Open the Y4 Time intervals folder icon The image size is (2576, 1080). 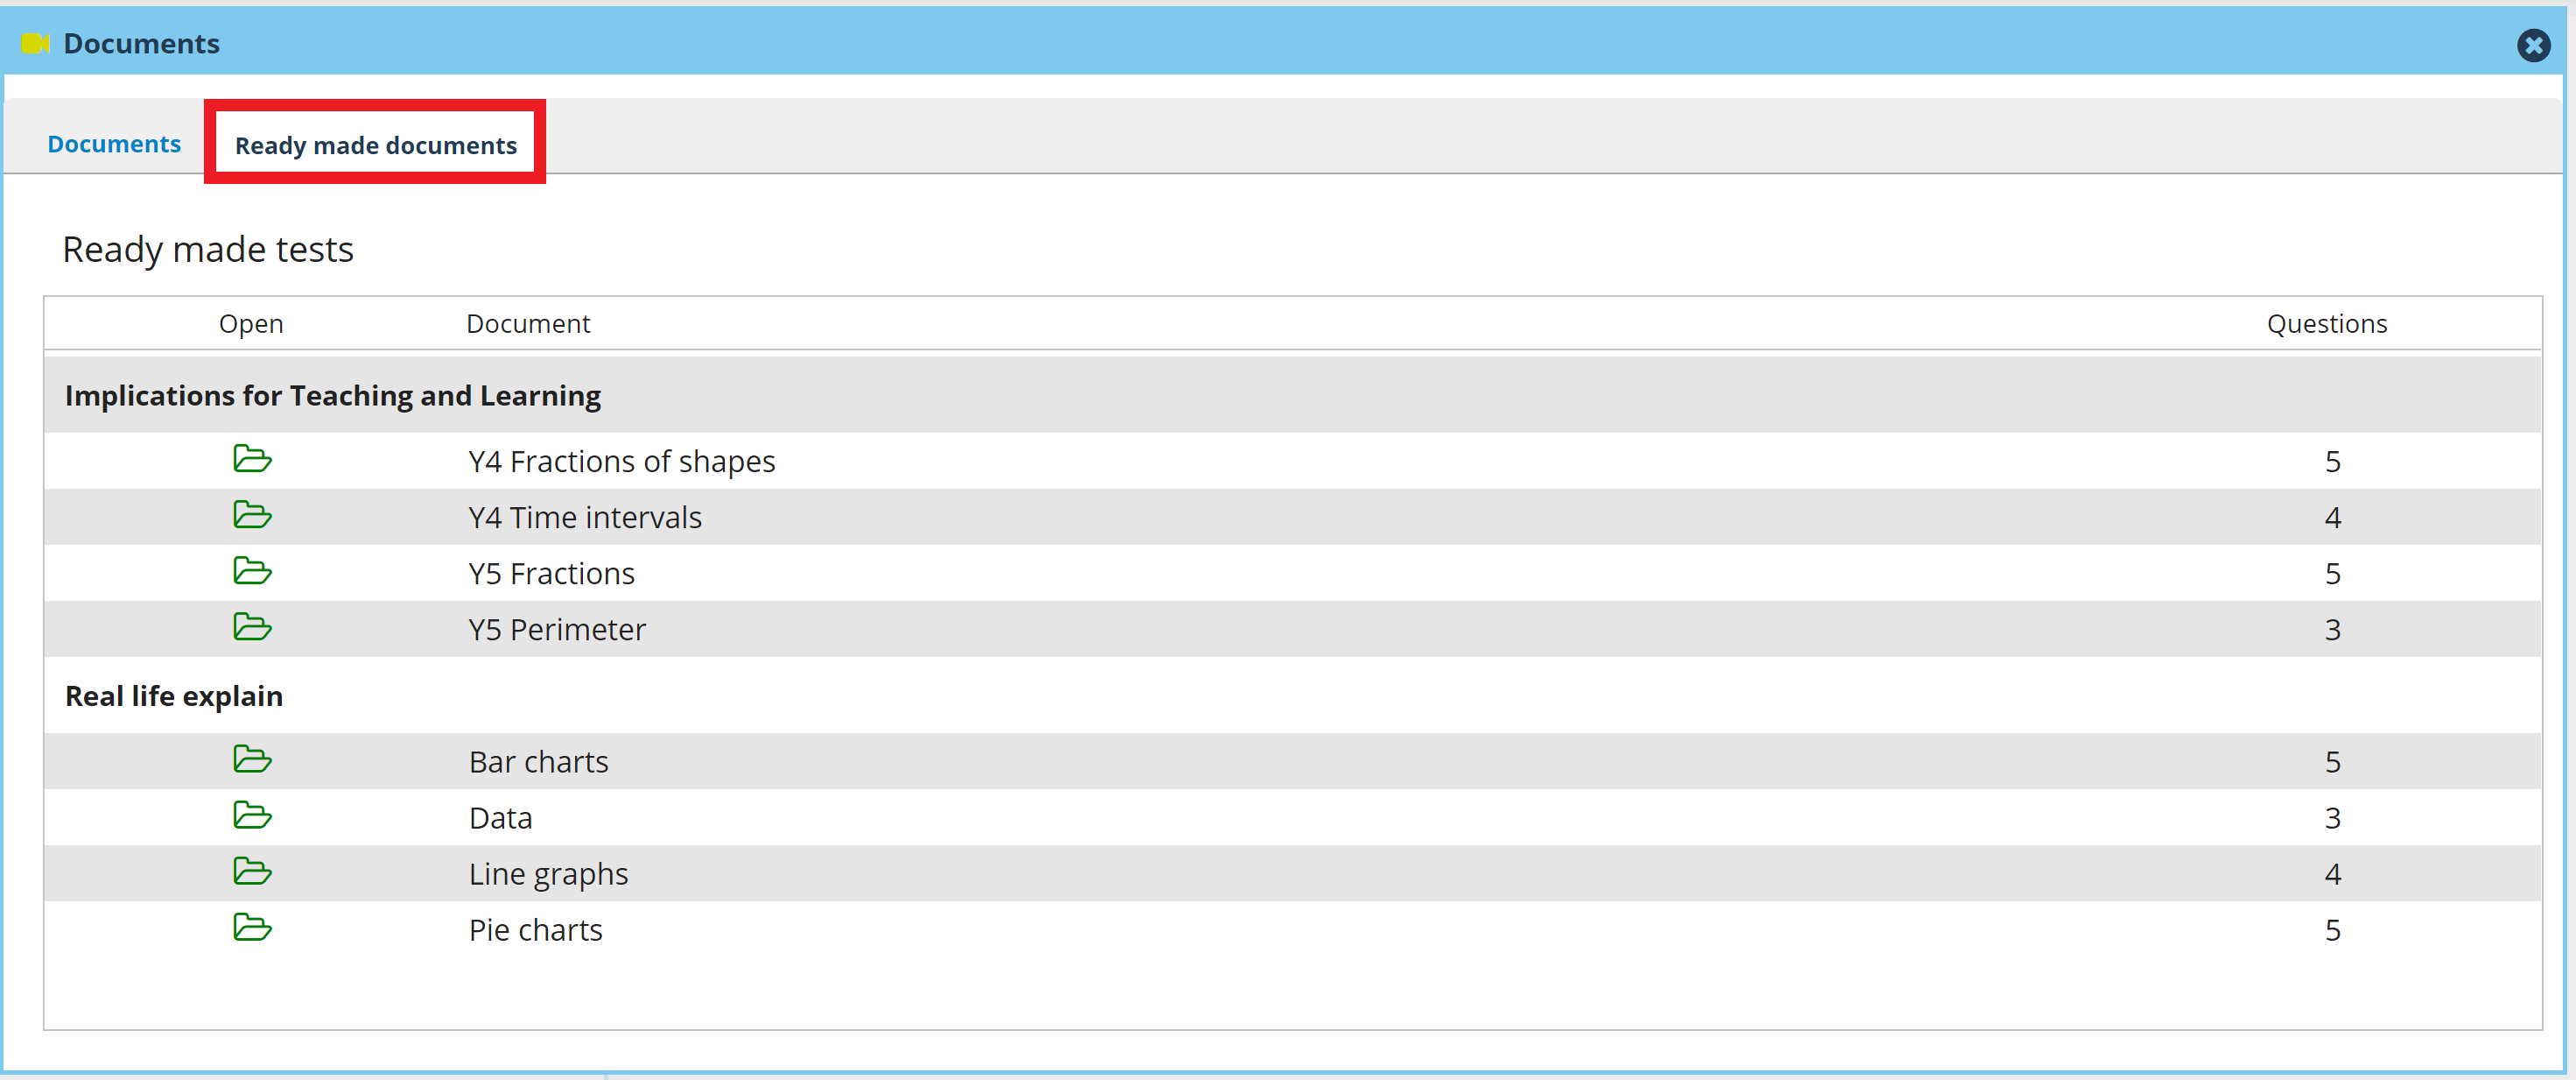point(252,516)
